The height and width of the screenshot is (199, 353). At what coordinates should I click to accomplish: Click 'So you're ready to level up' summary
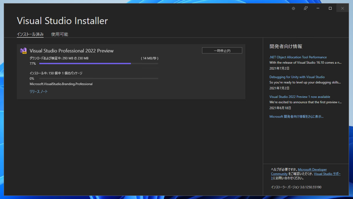(305, 82)
